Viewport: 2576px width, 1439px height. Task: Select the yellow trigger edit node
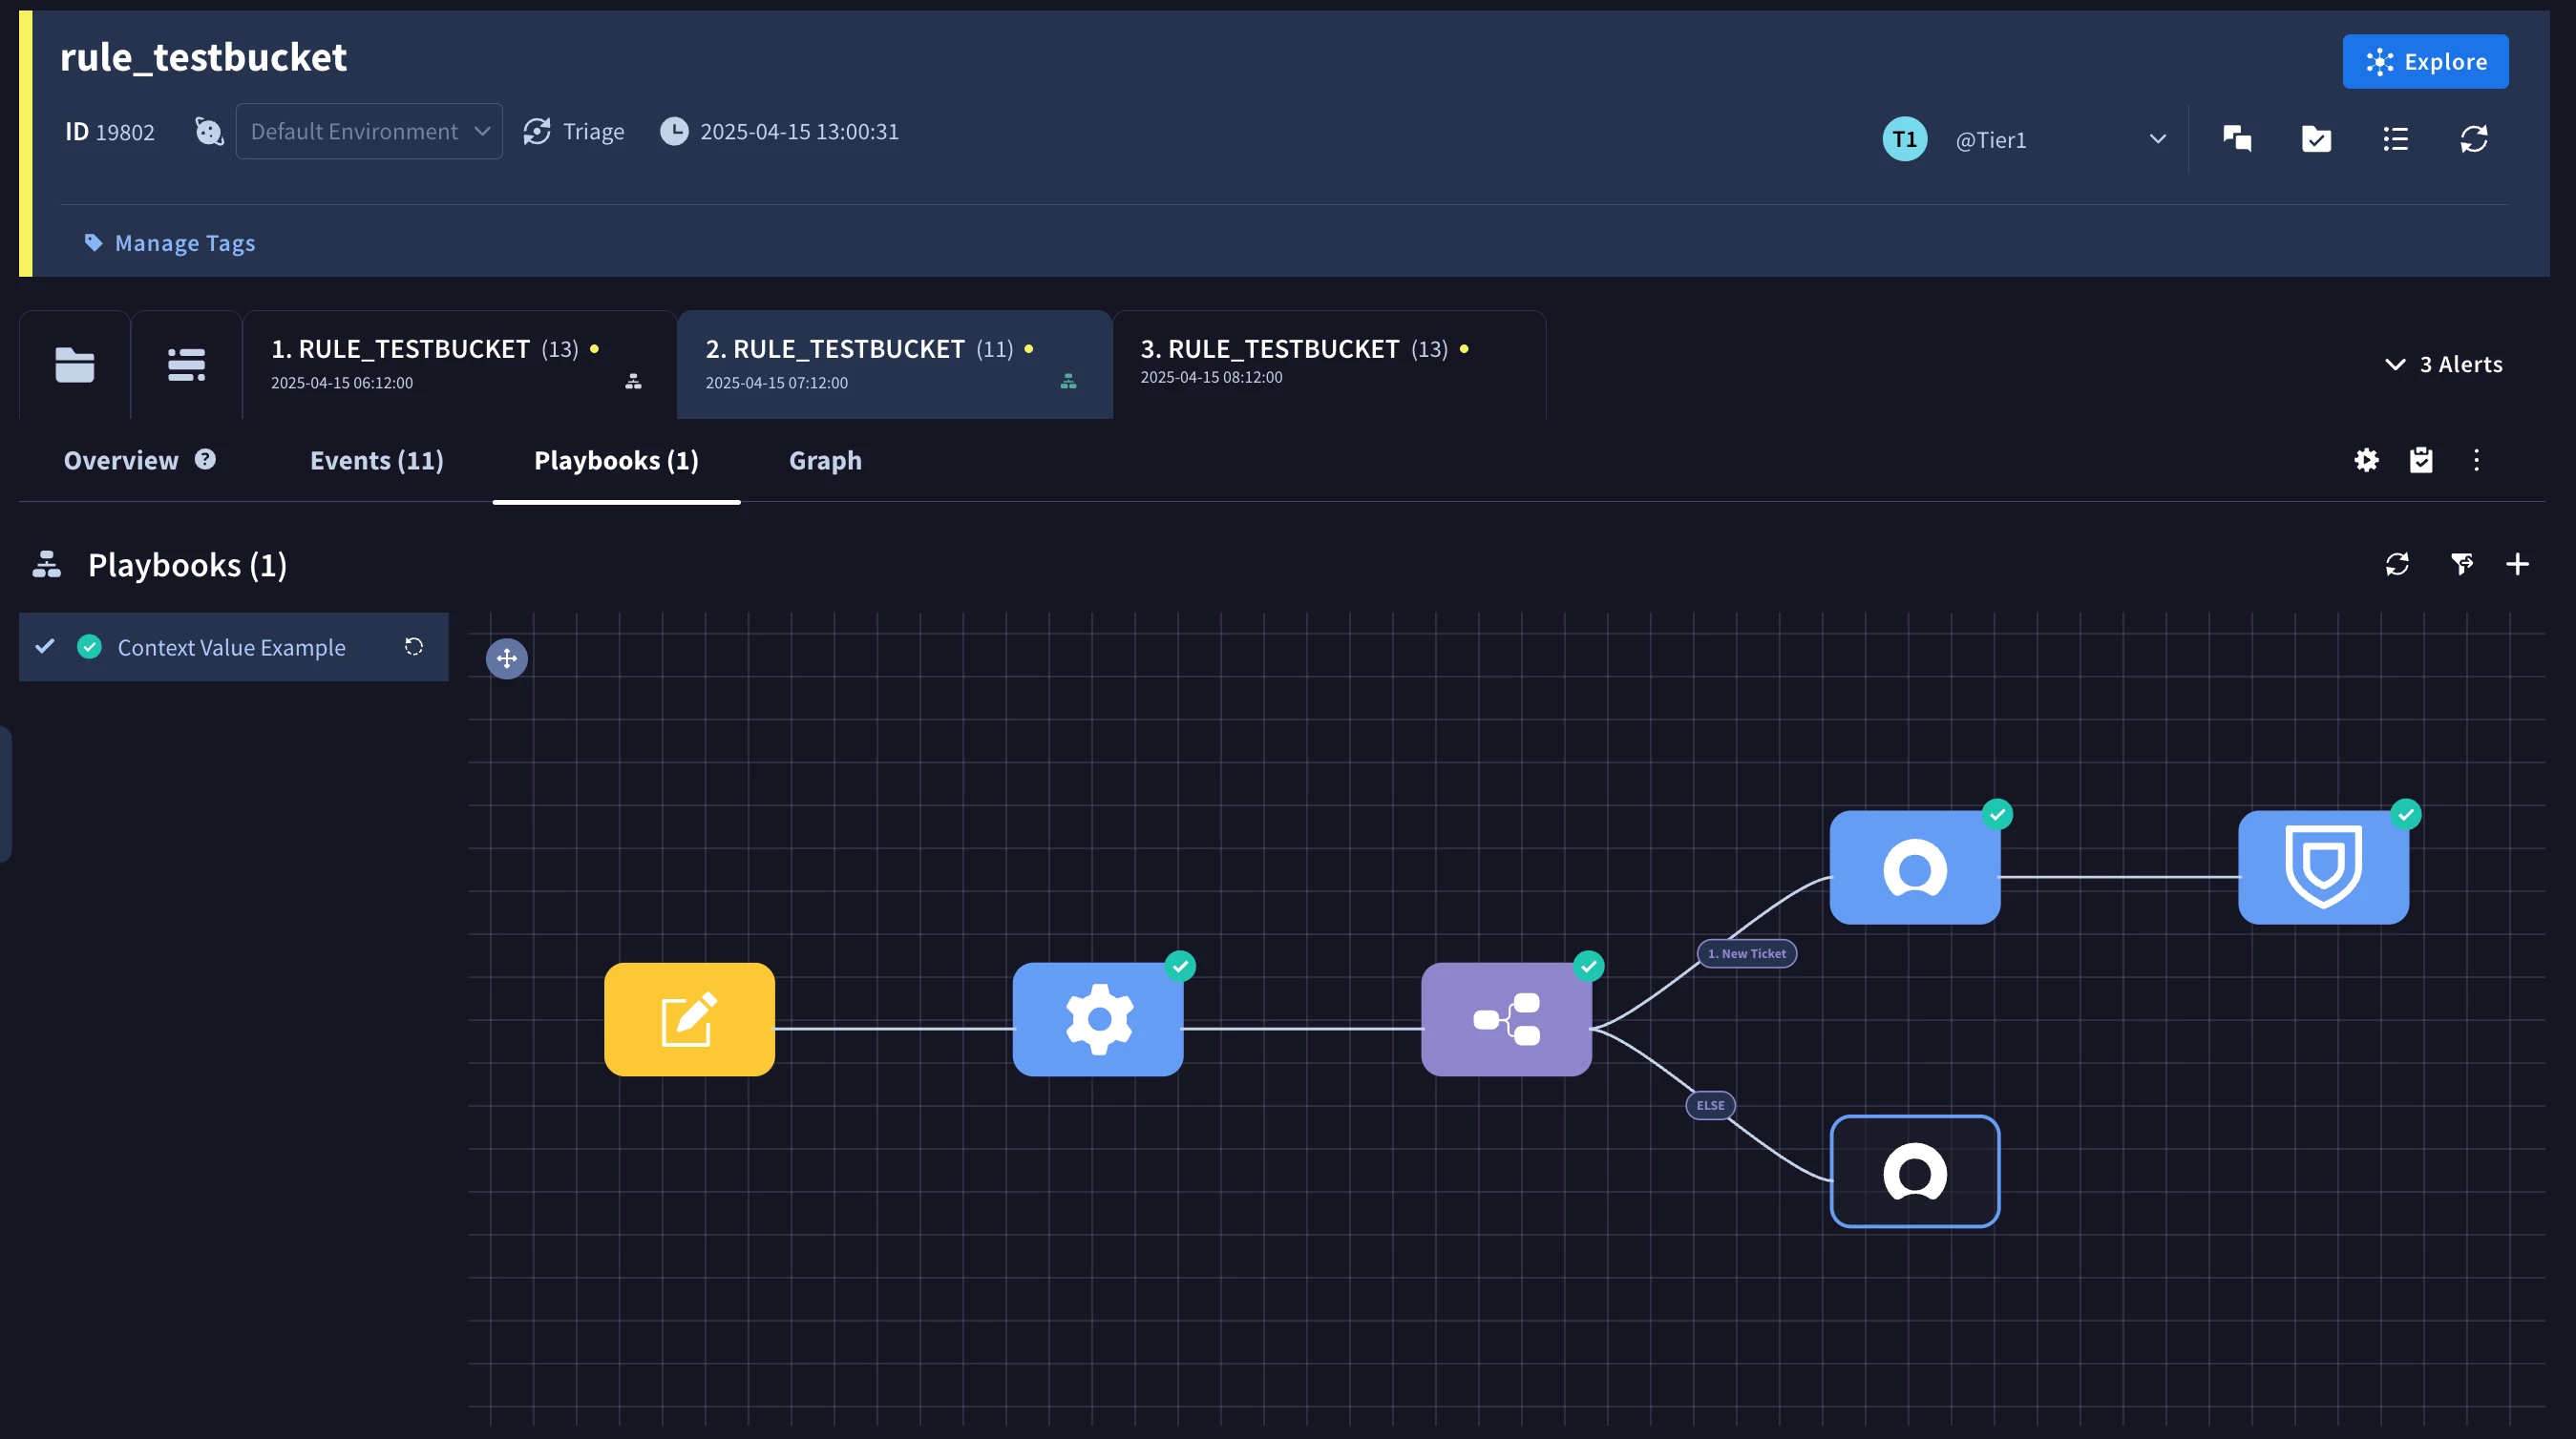pyautogui.click(x=689, y=1019)
